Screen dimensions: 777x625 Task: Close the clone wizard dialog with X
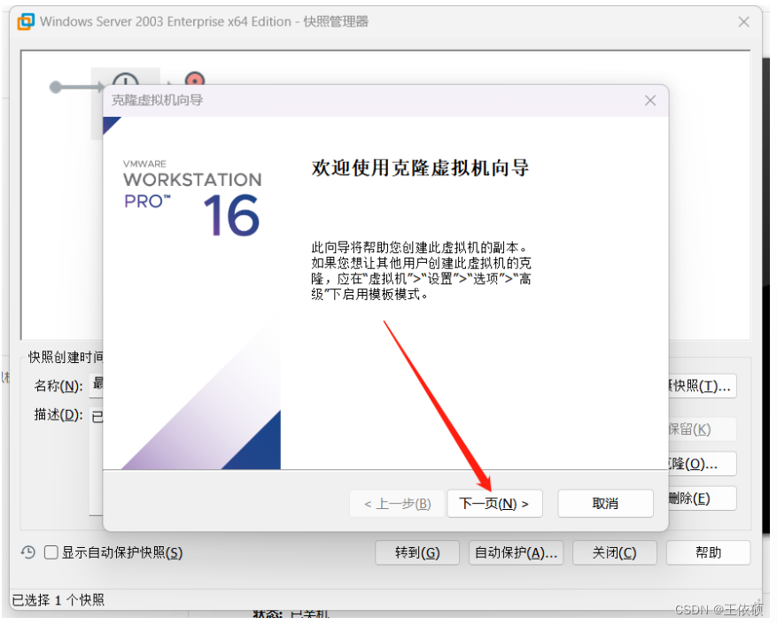tap(650, 101)
